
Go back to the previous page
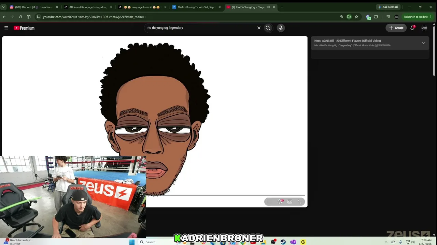tap(4, 17)
